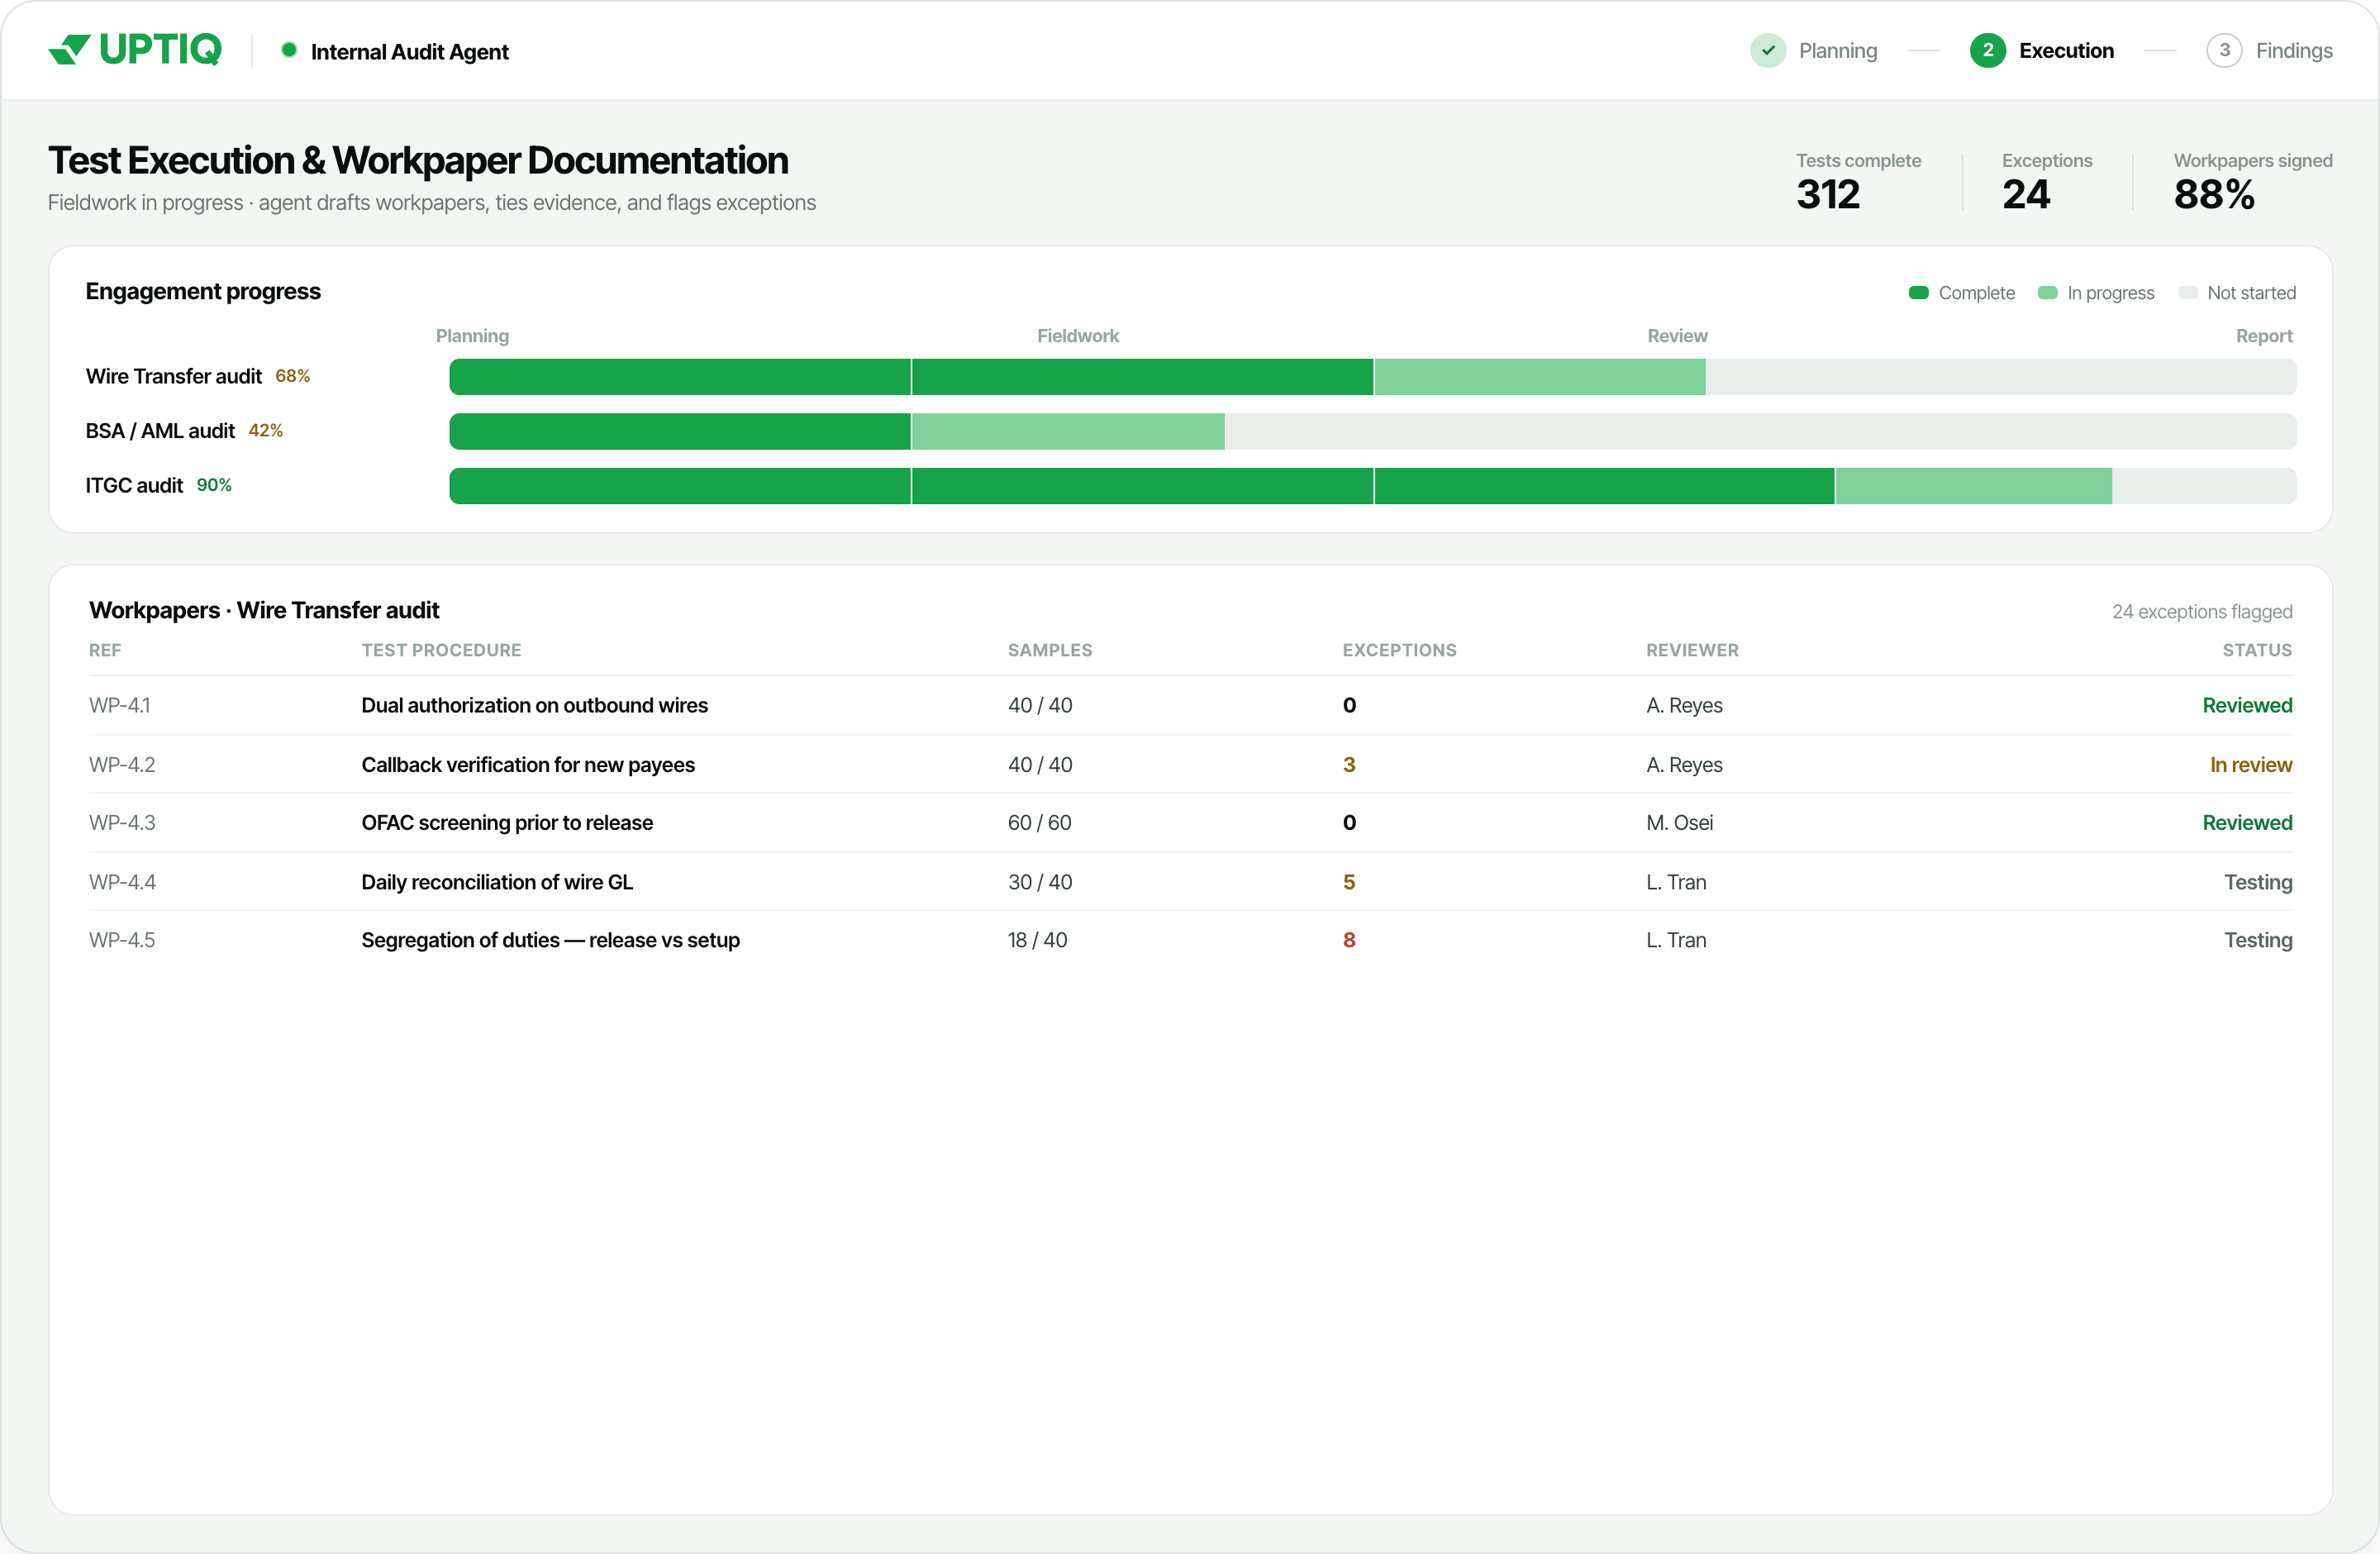This screenshot has height=1554, width=2380.
Task: Click the 8 exceptions count for WP-4.5
Action: pos(1349,940)
